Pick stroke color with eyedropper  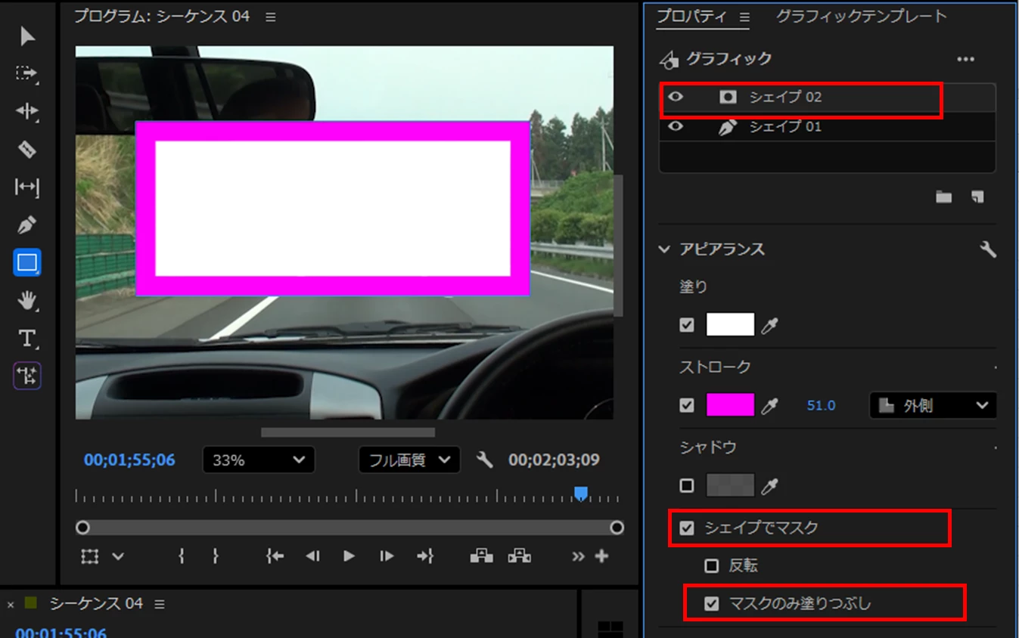pyautogui.click(x=769, y=406)
